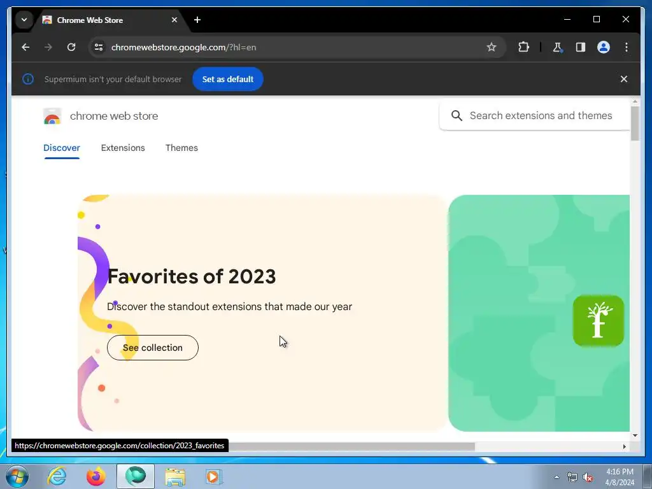Click the chrome web store logo
The image size is (652, 489).
point(52,116)
